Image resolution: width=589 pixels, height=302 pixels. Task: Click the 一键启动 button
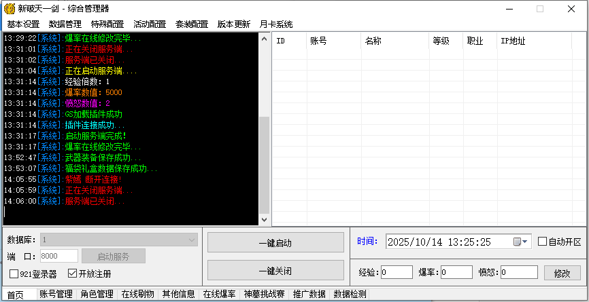(x=275, y=243)
